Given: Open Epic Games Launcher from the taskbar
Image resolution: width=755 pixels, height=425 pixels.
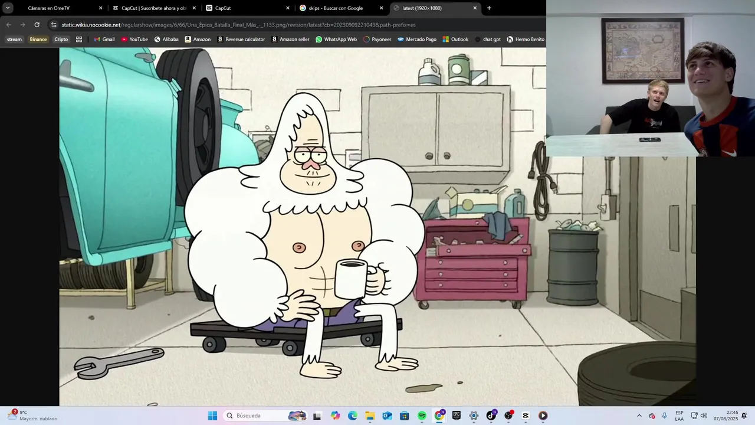Looking at the screenshot, I should point(457,416).
